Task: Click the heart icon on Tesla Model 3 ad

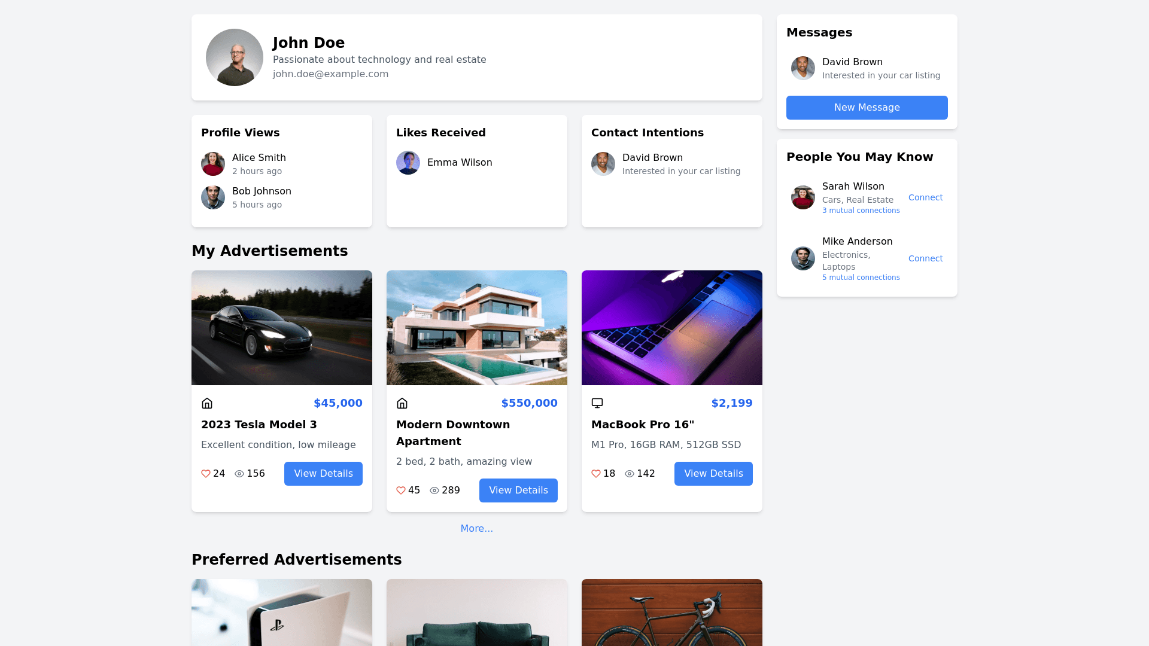Action: tap(206, 474)
